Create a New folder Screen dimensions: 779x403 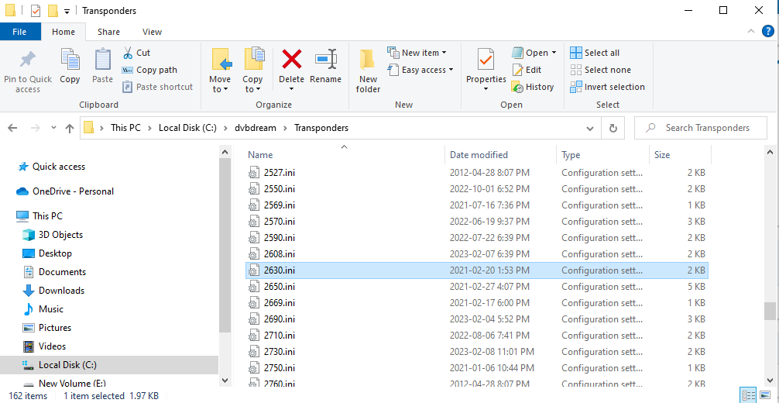(x=368, y=71)
